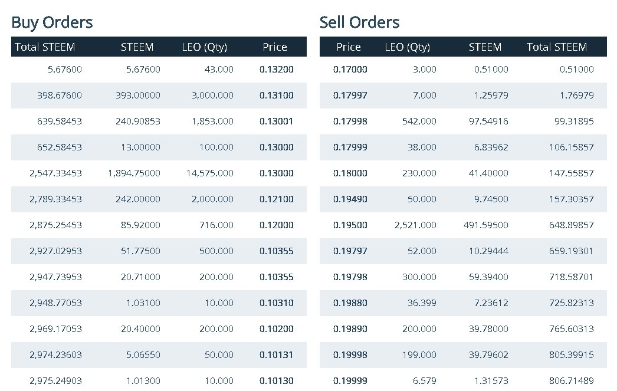Select sell price 0.19880
617x391 pixels.
coord(350,303)
